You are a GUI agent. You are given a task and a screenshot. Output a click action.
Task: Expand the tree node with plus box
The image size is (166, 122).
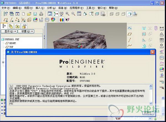coord(3,62)
